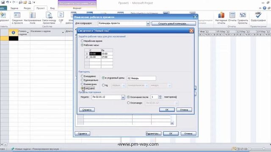This screenshot has height=152, width=271.
Task: Switch to the Задача ribbon tab
Action: pos(14,8)
